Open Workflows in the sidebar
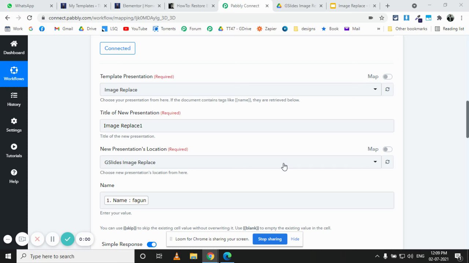 [14, 74]
